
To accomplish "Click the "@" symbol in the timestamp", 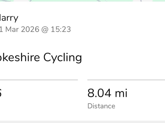I will pyautogui.click(x=45, y=30).
